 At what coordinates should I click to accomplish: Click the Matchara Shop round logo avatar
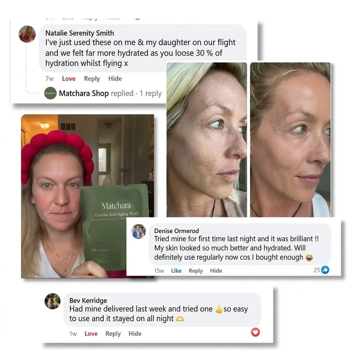point(50,93)
